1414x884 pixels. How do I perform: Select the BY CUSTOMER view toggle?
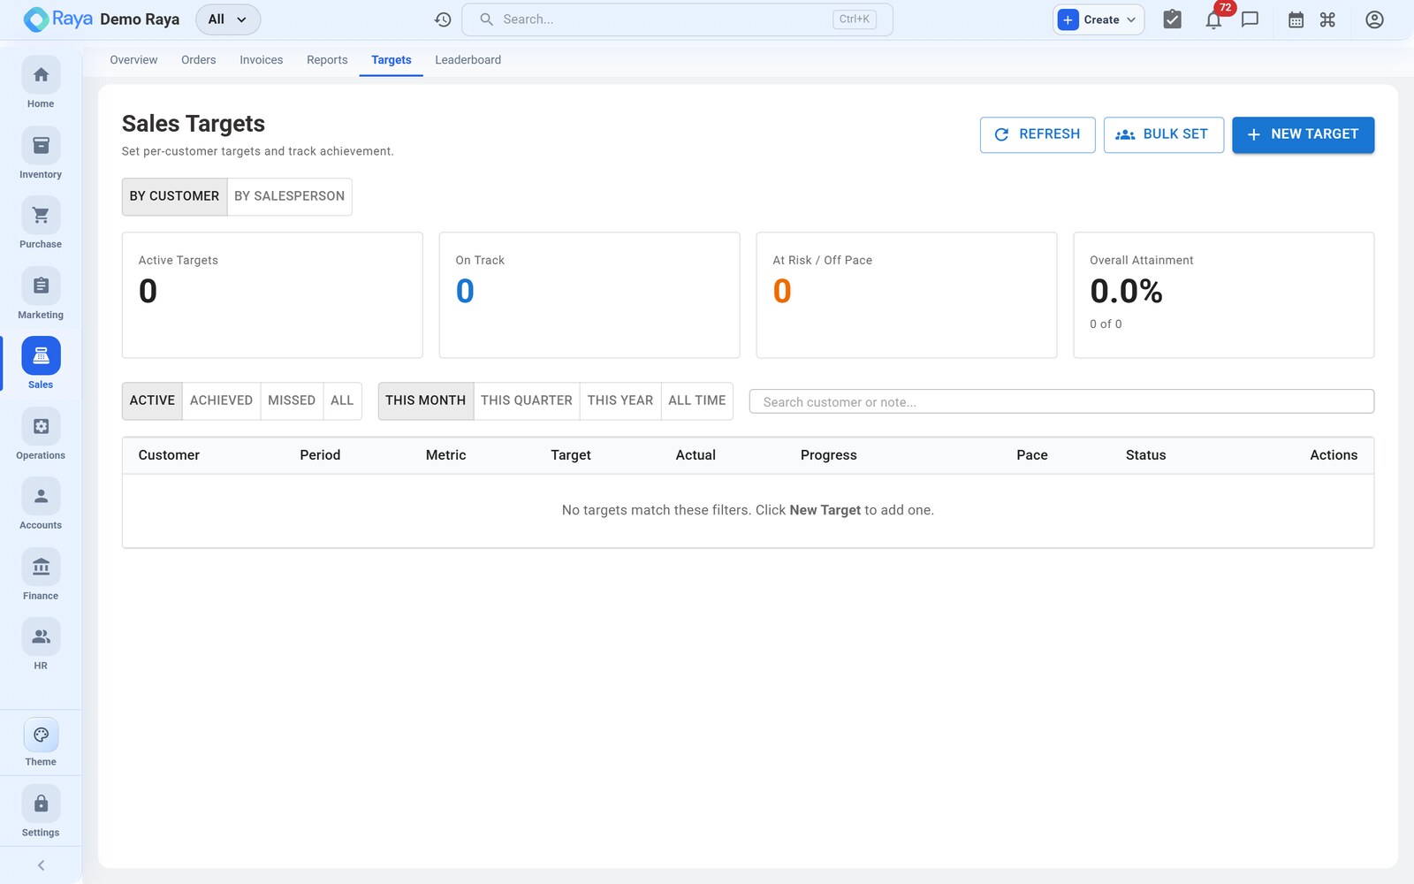pos(174,196)
